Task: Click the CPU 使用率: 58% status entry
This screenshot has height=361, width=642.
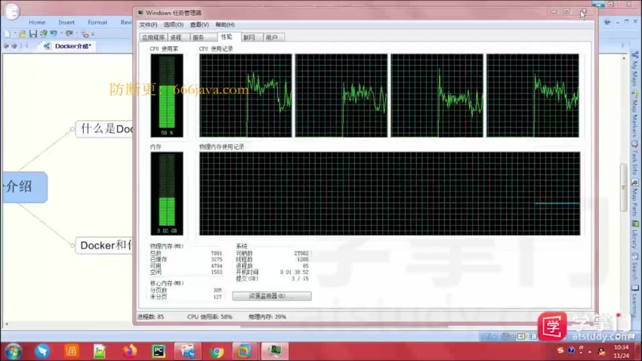Action: (210, 316)
